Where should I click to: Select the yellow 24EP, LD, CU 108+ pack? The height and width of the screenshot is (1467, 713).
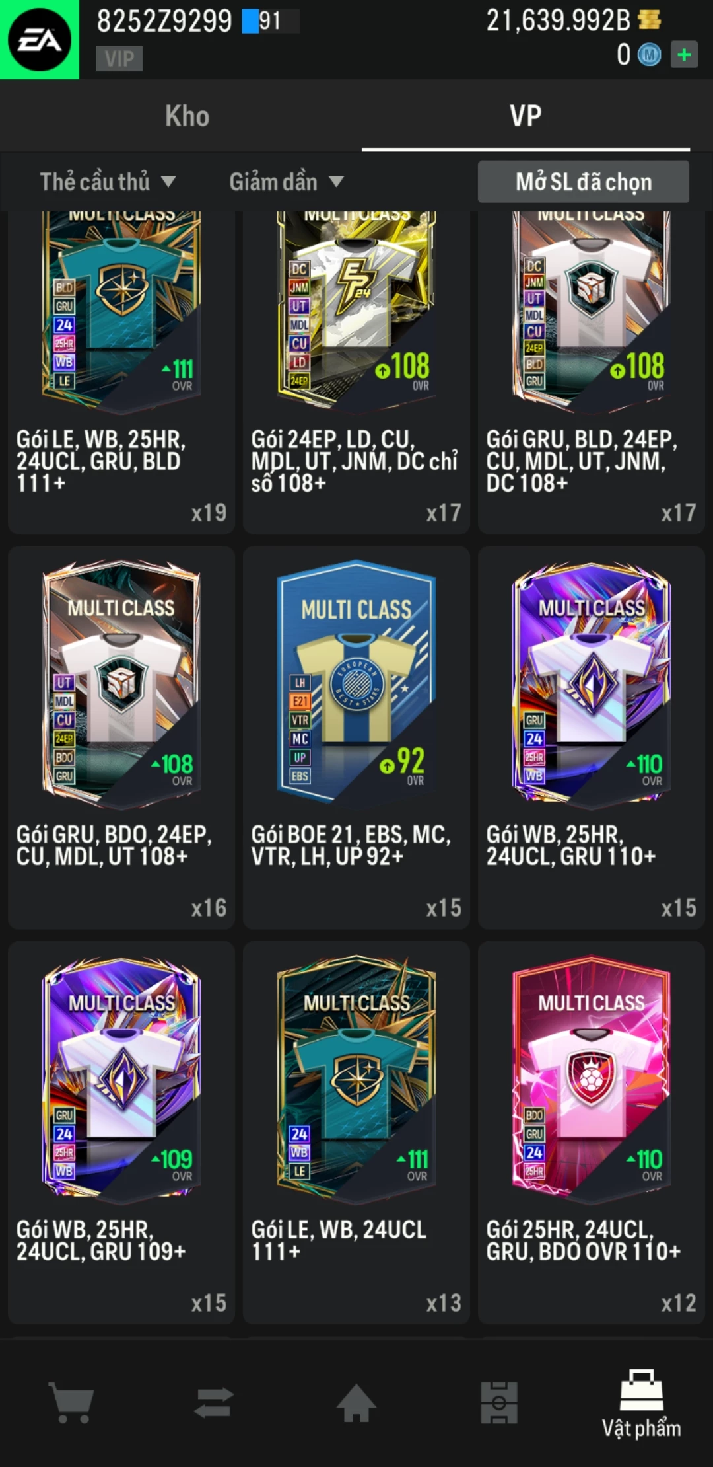[x=356, y=372]
